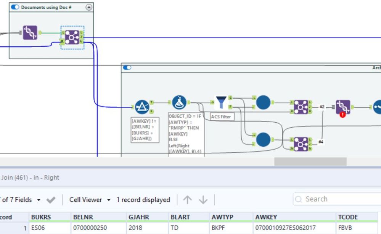
Task: Select the upper blue circle macro tool
Action: [x=264, y=102]
